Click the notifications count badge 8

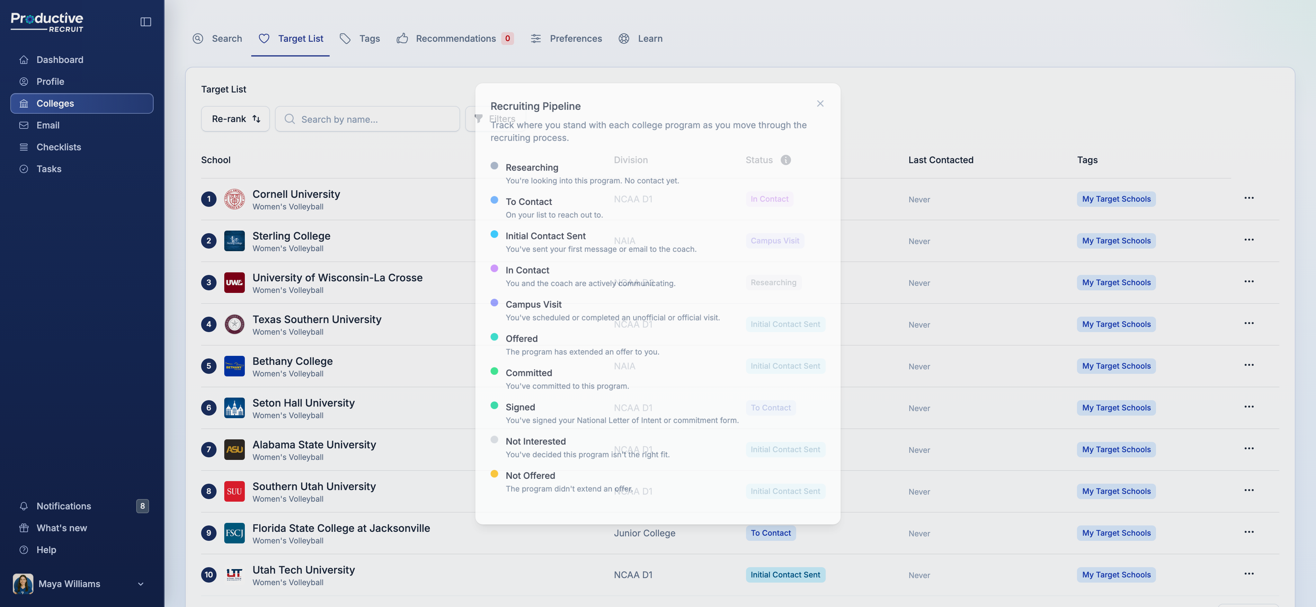143,506
